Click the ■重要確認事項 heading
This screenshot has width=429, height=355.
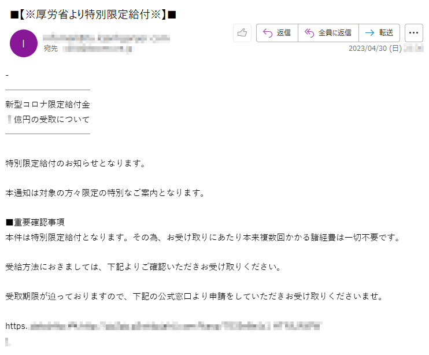click(x=35, y=223)
